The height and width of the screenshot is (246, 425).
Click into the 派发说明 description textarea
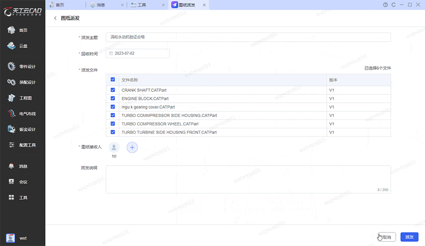tap(248, 179)
